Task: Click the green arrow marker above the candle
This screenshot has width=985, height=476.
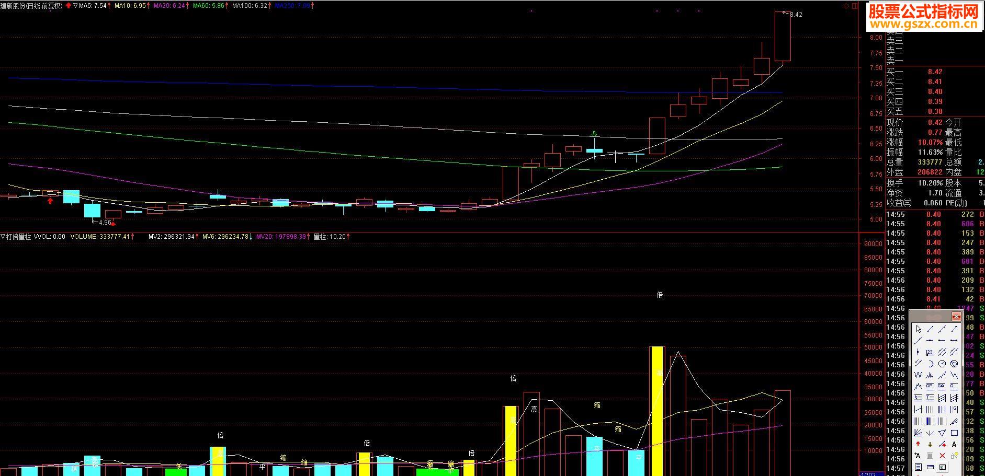Action: point(594,134)
